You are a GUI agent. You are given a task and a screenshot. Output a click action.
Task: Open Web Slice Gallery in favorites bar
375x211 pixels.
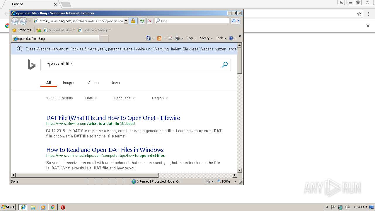[94, 30]
